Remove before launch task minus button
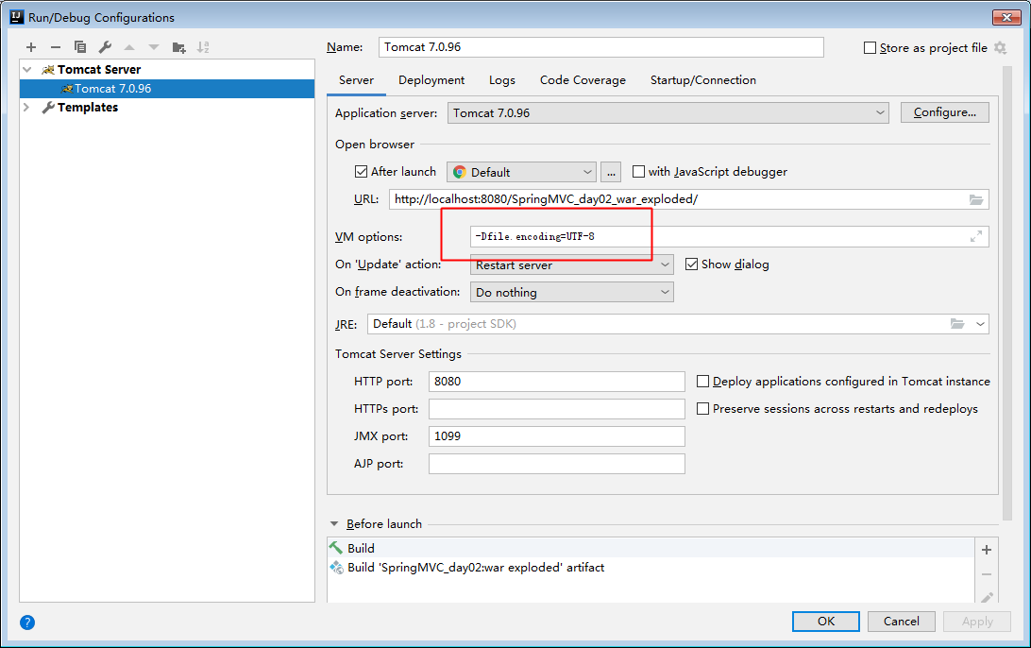 987,574
